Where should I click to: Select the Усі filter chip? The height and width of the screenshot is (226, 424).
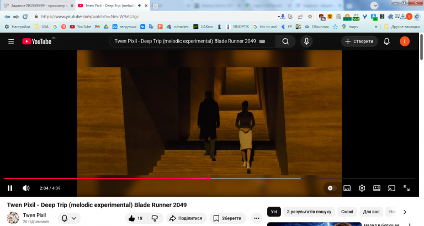point(274,212)
